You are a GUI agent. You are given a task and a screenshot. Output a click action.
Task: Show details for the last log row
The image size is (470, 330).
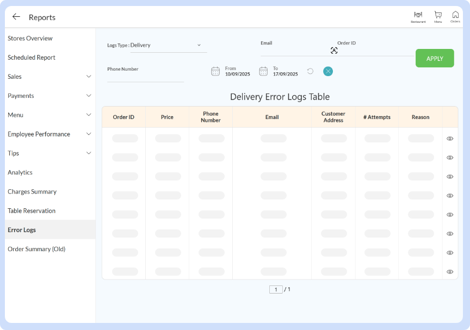(x=450, y=271)
